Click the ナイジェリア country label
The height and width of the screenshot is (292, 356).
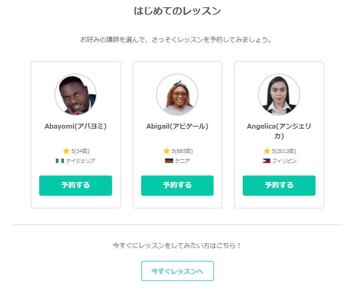tap(81, 161)
